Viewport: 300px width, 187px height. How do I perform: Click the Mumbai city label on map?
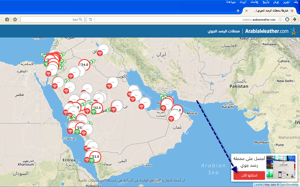pos(261,142)
